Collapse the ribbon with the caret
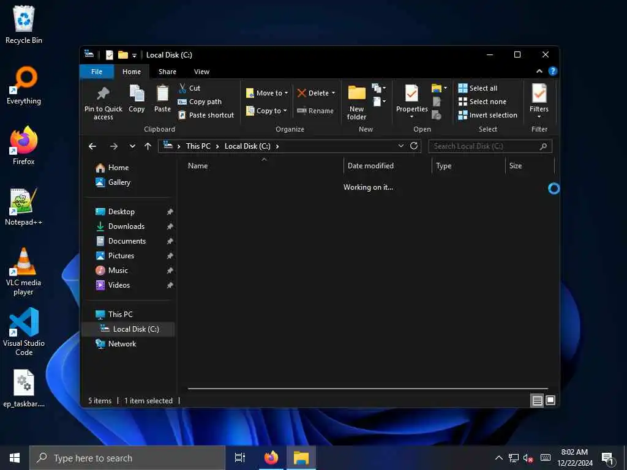Screen dimensions: 627x470 click(x=539, y=71)
